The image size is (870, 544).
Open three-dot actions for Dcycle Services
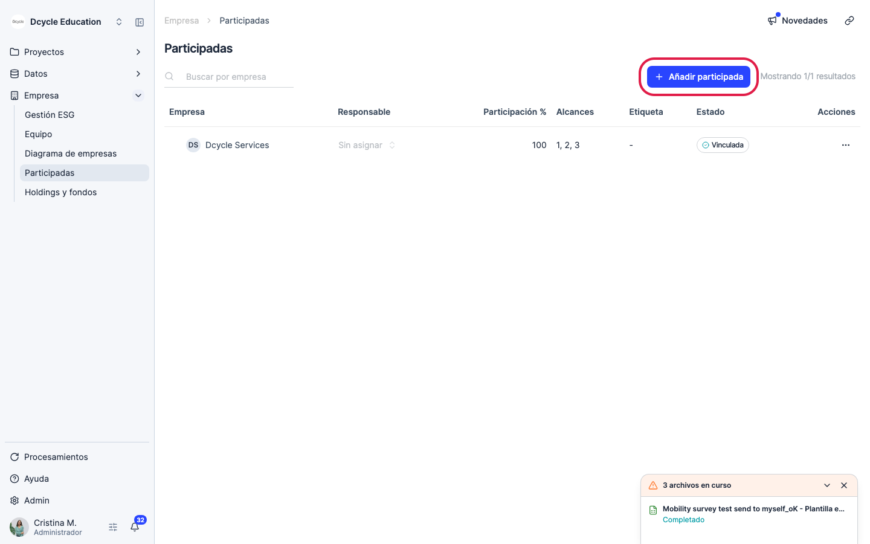pyautogui.click(x=846, y=145)
